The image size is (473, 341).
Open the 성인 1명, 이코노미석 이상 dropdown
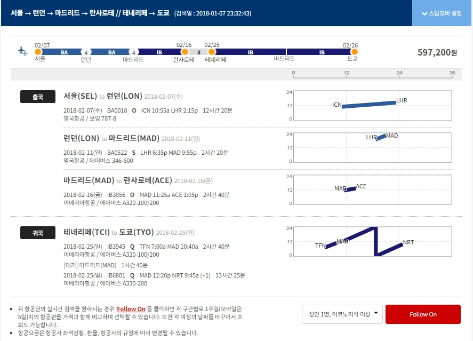(341, 314)
